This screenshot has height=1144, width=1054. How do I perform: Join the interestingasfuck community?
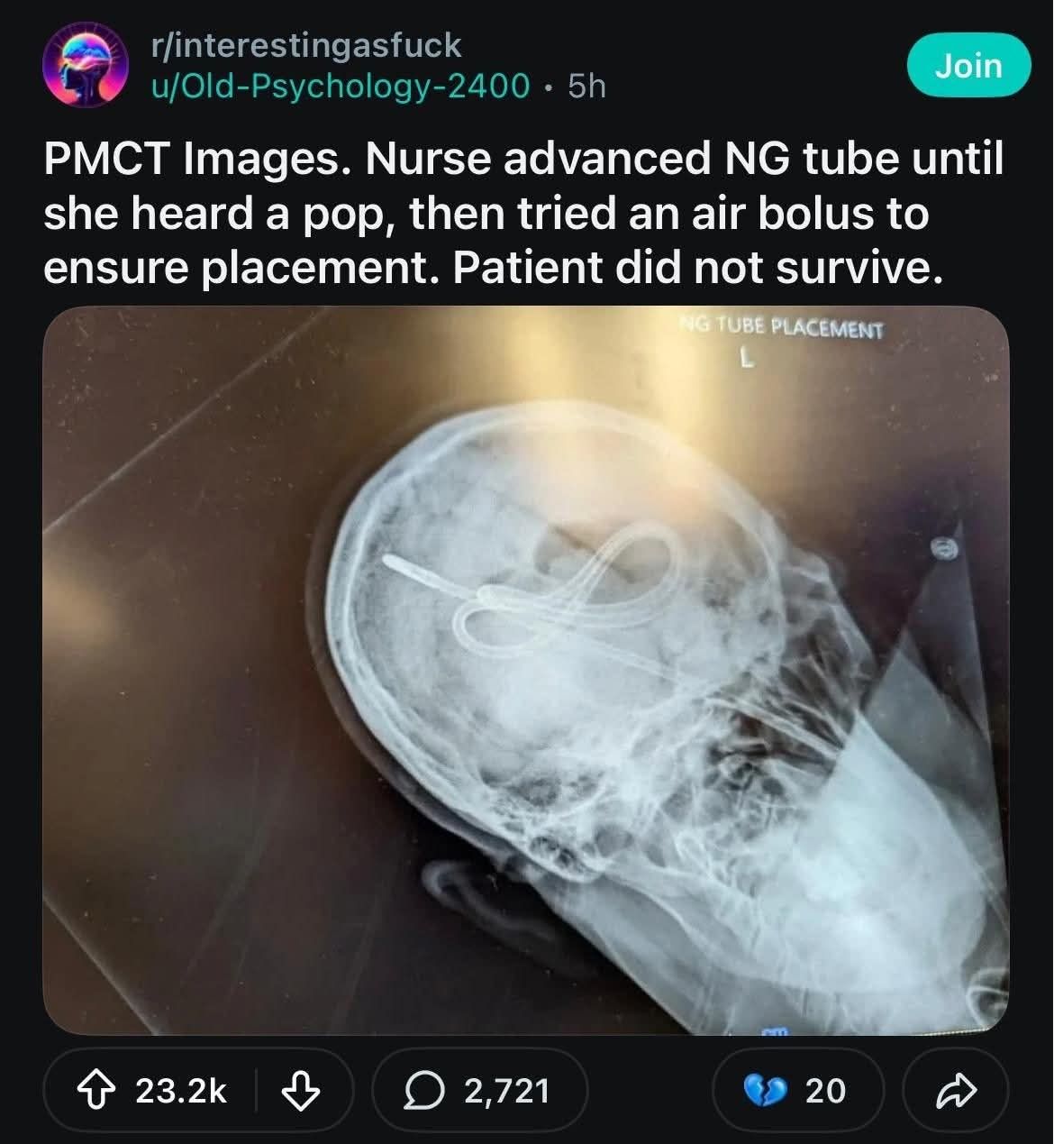968,65
